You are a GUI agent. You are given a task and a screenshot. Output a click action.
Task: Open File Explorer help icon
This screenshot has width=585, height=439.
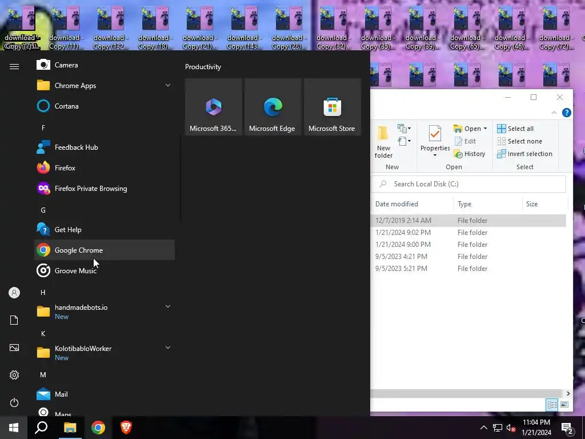566,113
